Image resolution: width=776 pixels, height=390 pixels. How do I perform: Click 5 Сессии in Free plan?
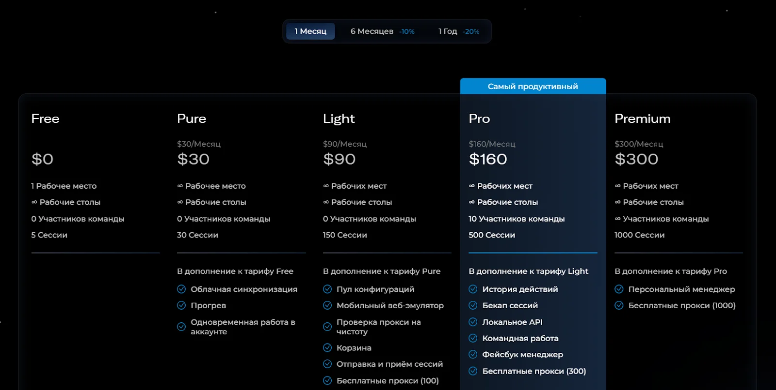click(49, 235)
